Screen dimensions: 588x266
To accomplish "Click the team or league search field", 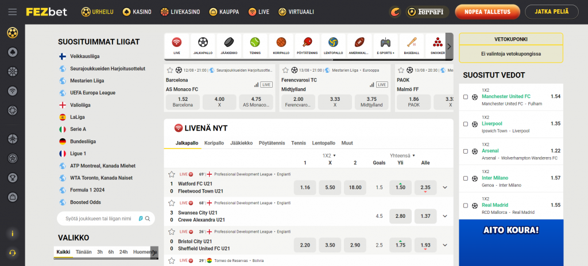I will coord(106,218).
